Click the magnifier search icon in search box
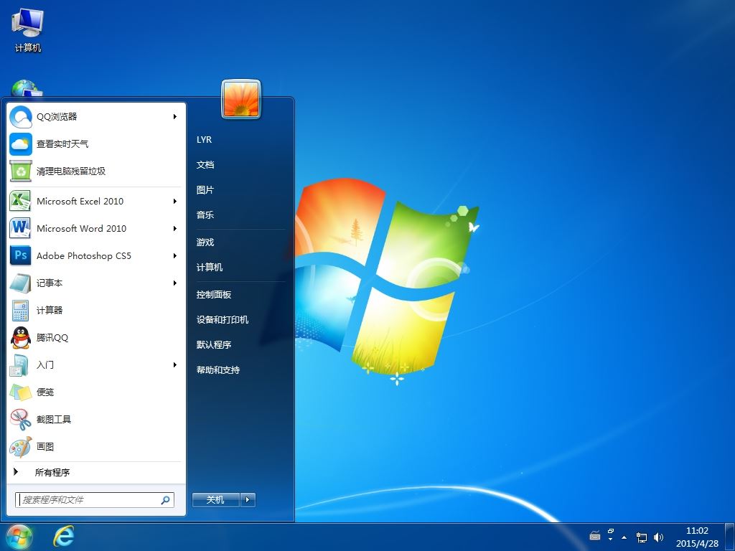 [165, 500]
